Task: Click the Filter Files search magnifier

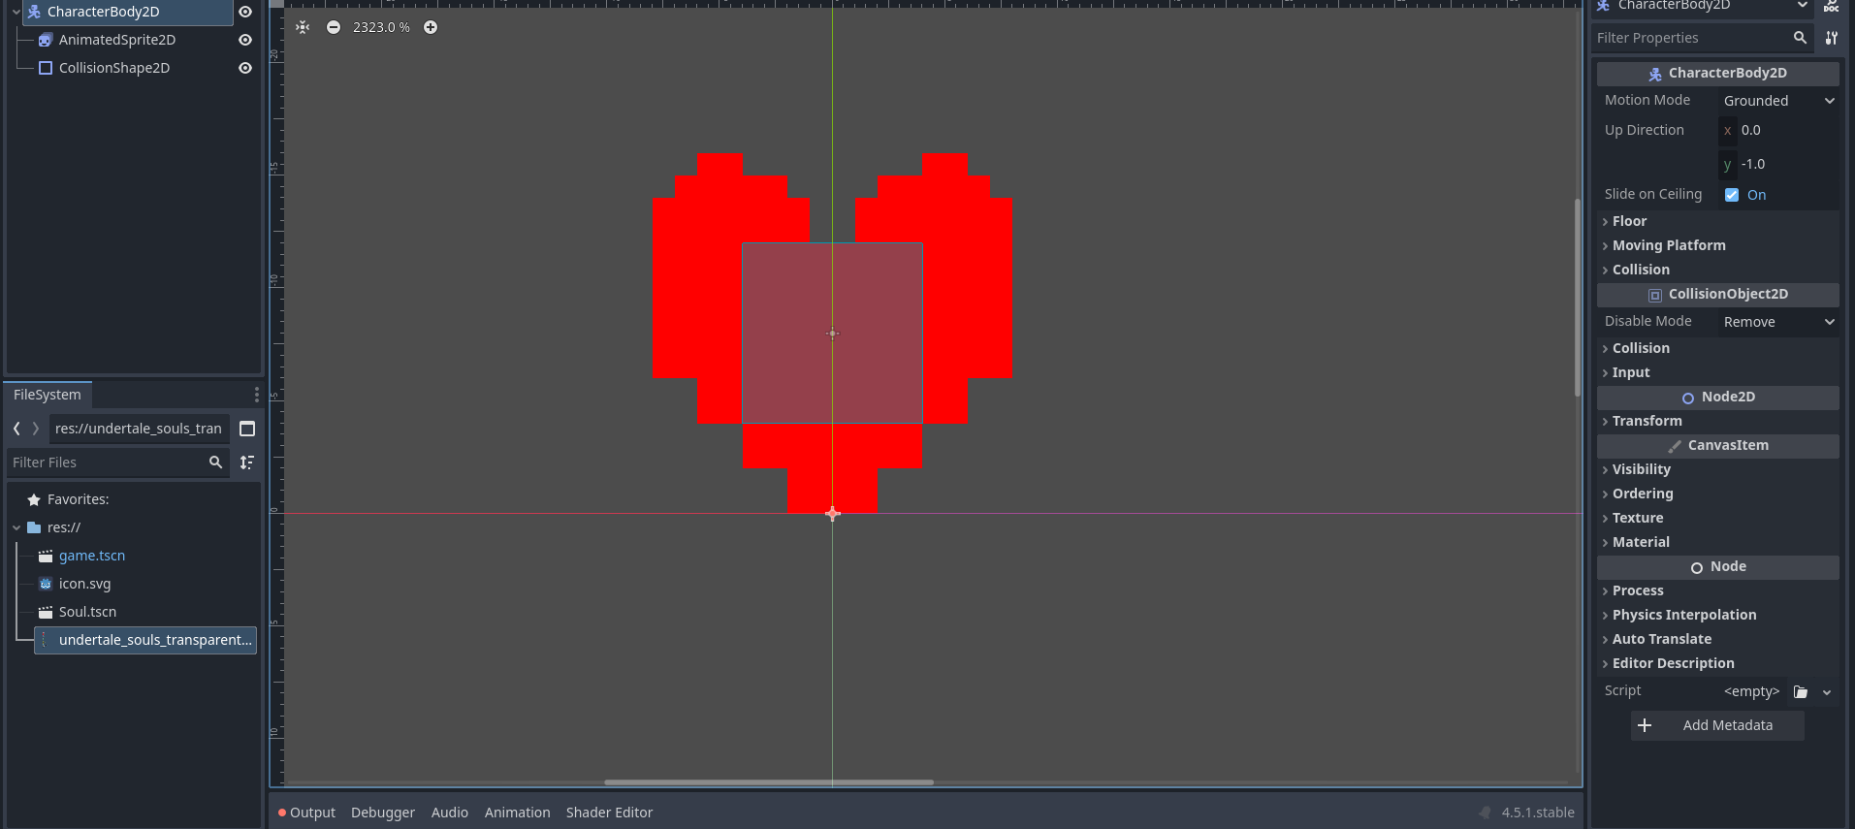Action: tap(215, 462)
